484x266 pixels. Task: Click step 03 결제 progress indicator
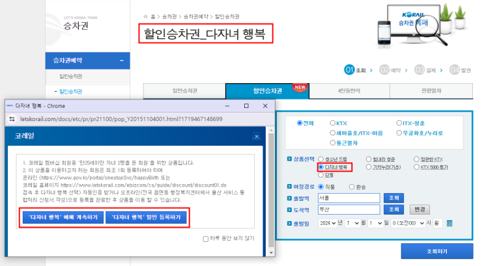pyautogui.click(x=425, y=70)
